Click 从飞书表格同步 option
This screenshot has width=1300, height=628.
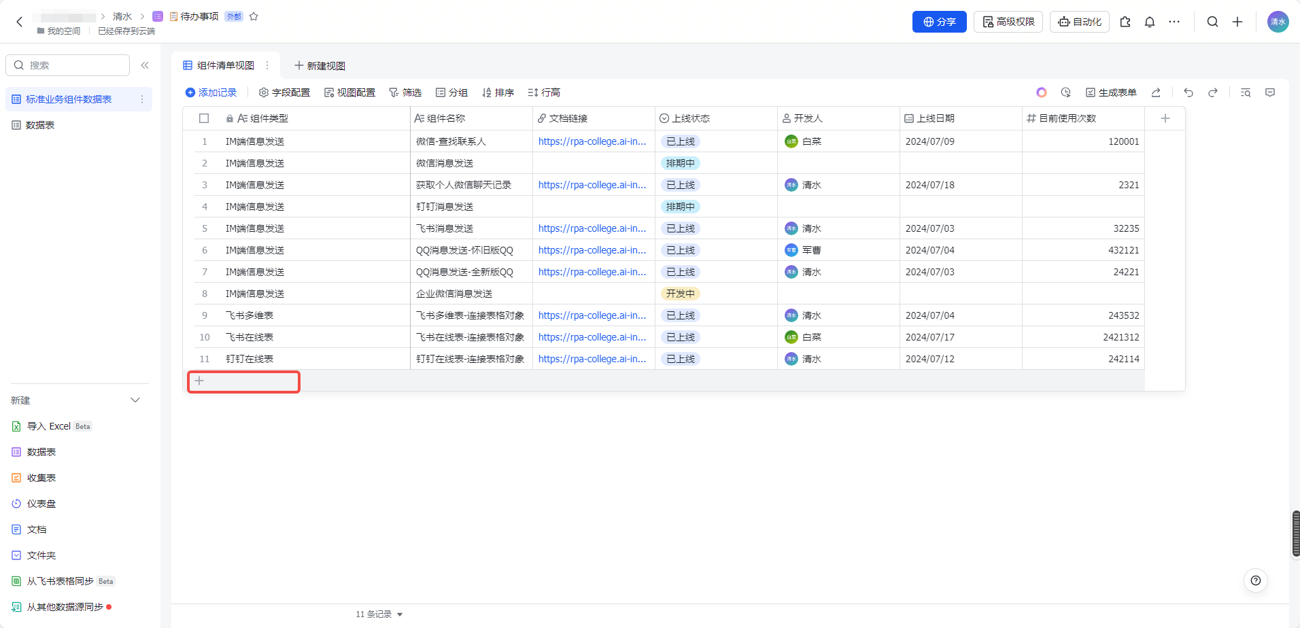(63, 581)
